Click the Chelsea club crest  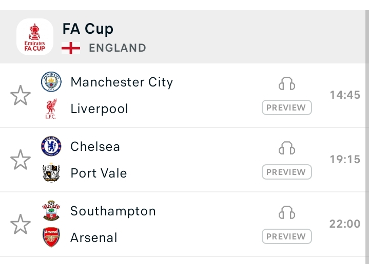51,147
